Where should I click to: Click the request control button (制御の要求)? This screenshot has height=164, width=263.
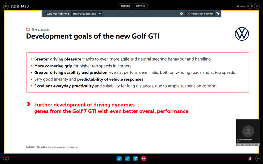pyautogui.click(x=126, y=6)
